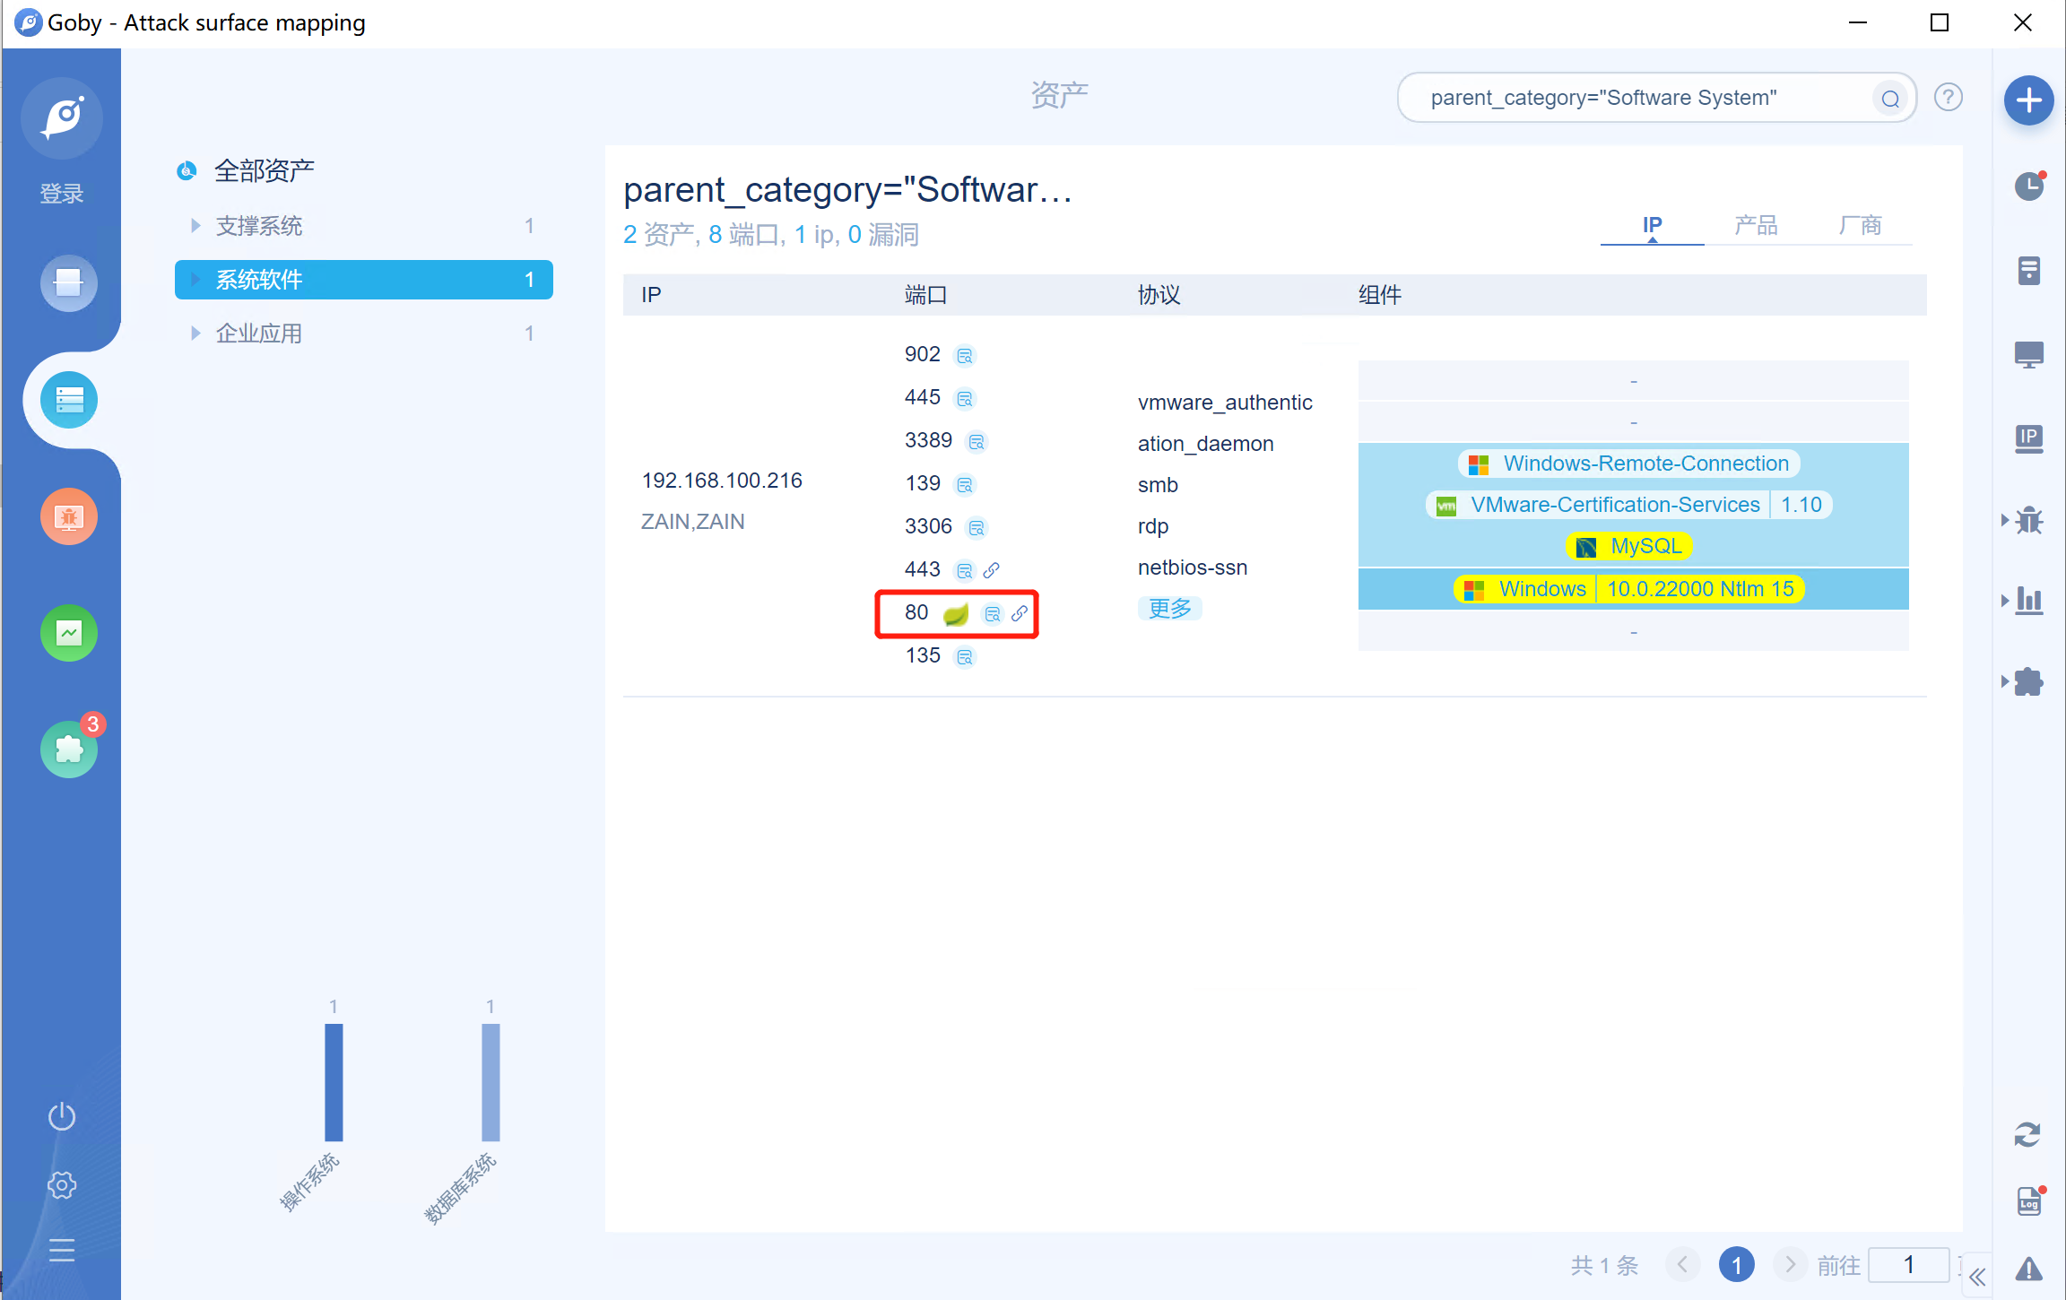Open the web link for port 443
Viewport: 2066px width, 1300px height.
pos(991,570)
